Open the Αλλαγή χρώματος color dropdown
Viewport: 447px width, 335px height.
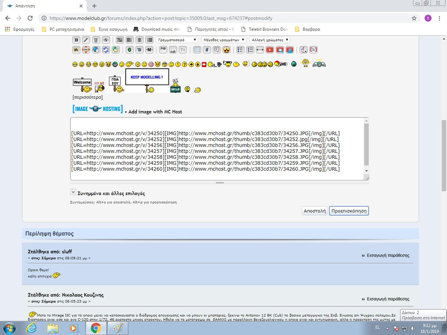point(270,40)
